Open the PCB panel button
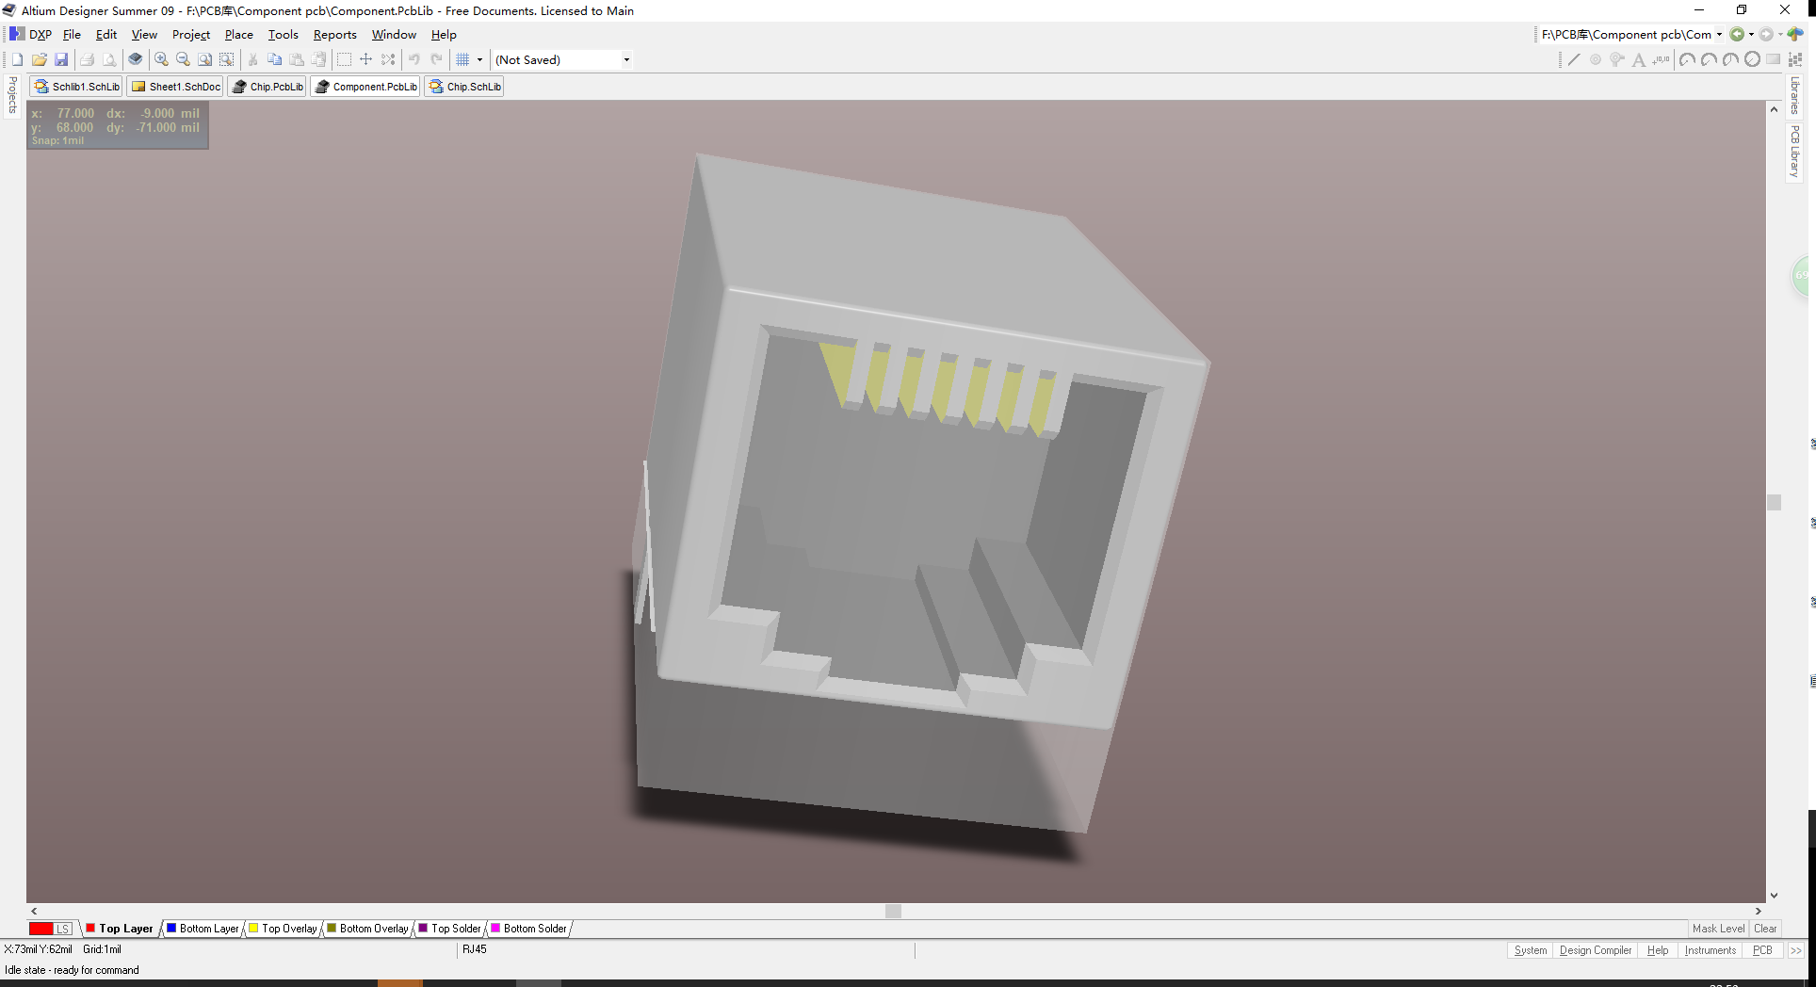 [1761, 950]
